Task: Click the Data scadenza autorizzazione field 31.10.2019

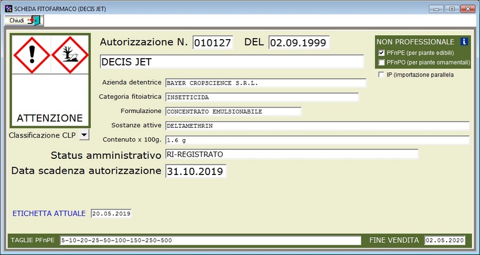Action: (x=196, y=171)
